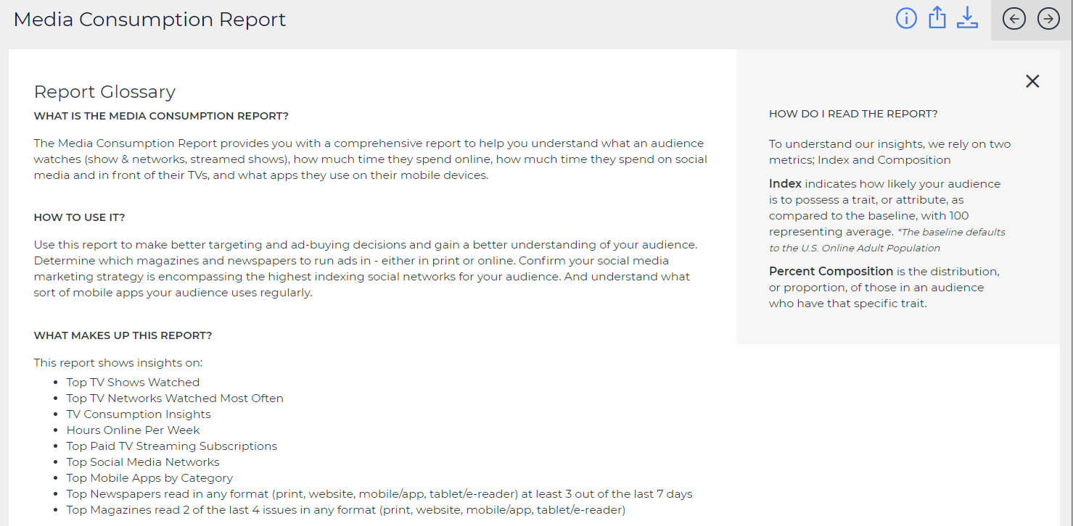The image size is (1073, 526).
Task: Download the report using the download icon
Action: pos(967,18)
